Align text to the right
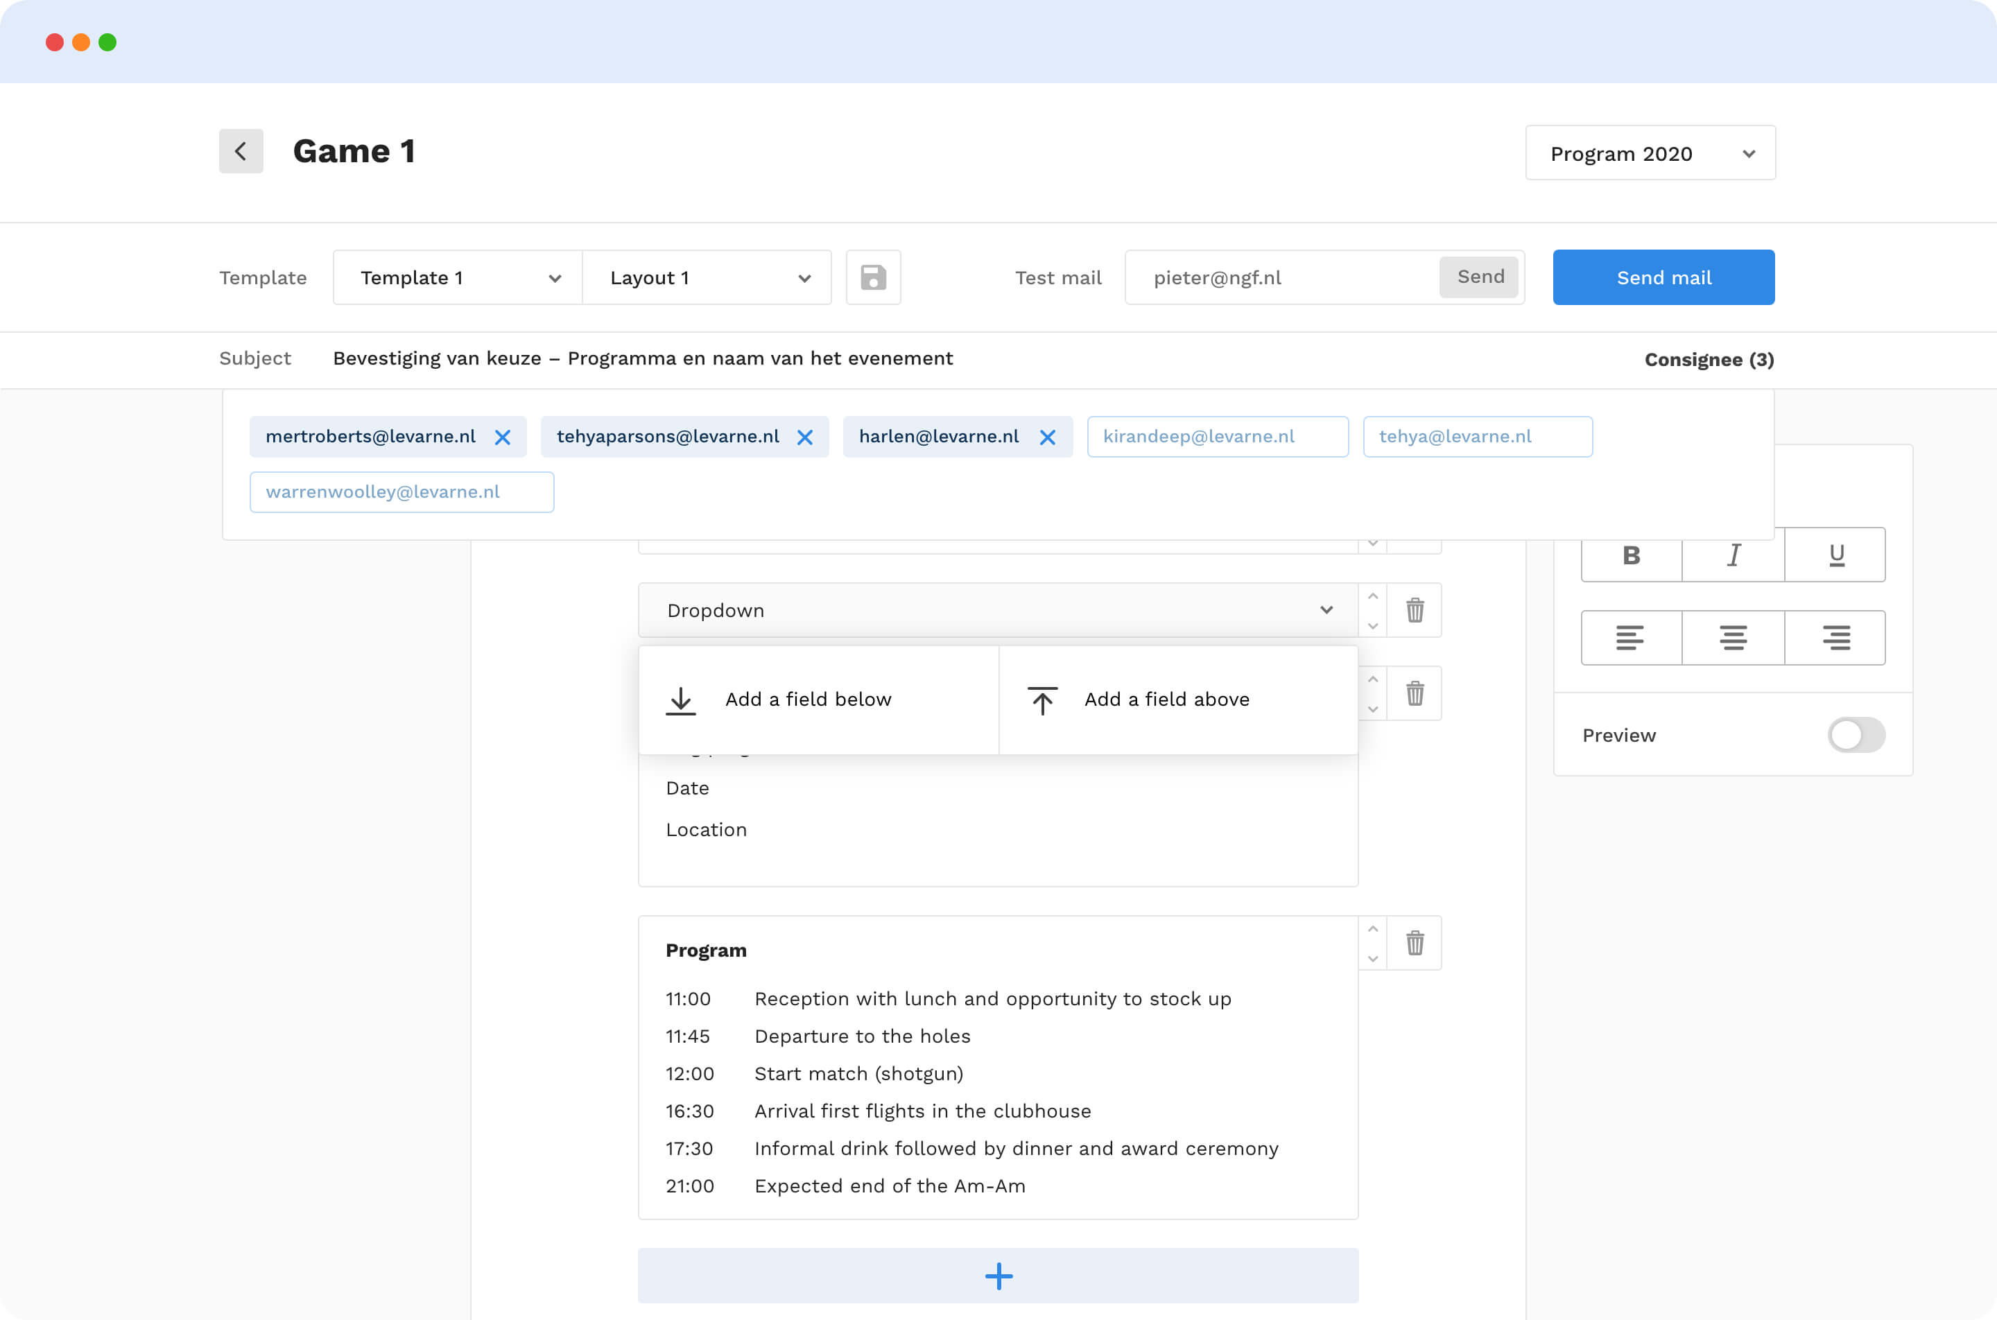Image resolution: width=1997 pixels, height=1320 pixels. click(x=1835, y=637)
